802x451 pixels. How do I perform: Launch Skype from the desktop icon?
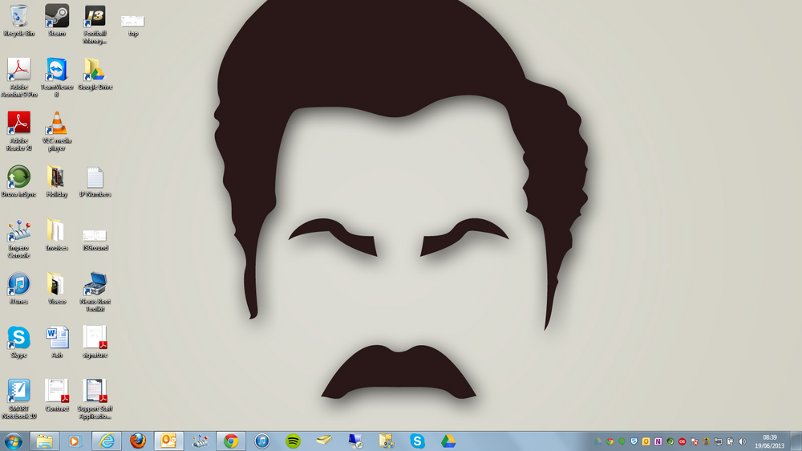point(19,342)
